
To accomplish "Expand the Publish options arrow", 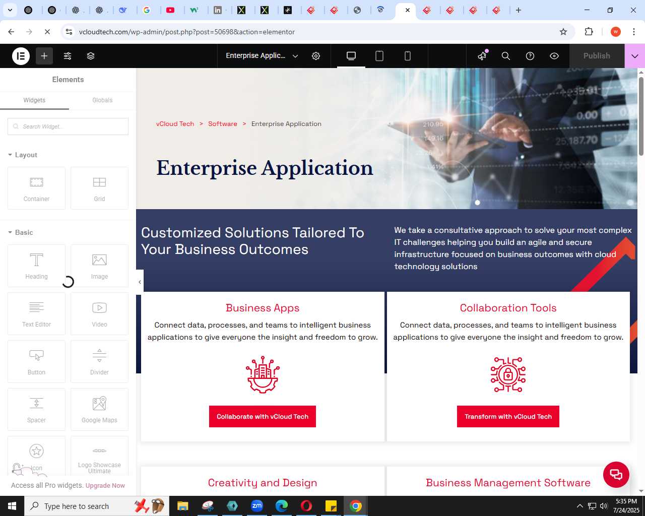I will [635, 56].
